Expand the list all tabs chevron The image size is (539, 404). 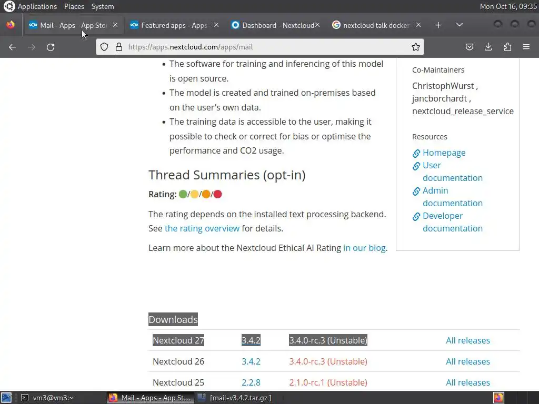click(459, 25)
